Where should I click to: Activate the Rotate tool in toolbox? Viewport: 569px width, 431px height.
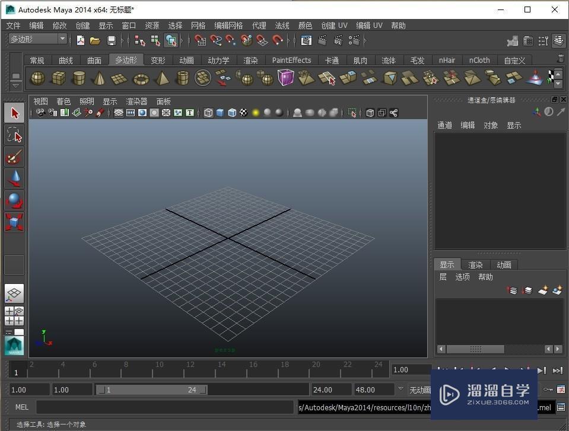[14, 200]
